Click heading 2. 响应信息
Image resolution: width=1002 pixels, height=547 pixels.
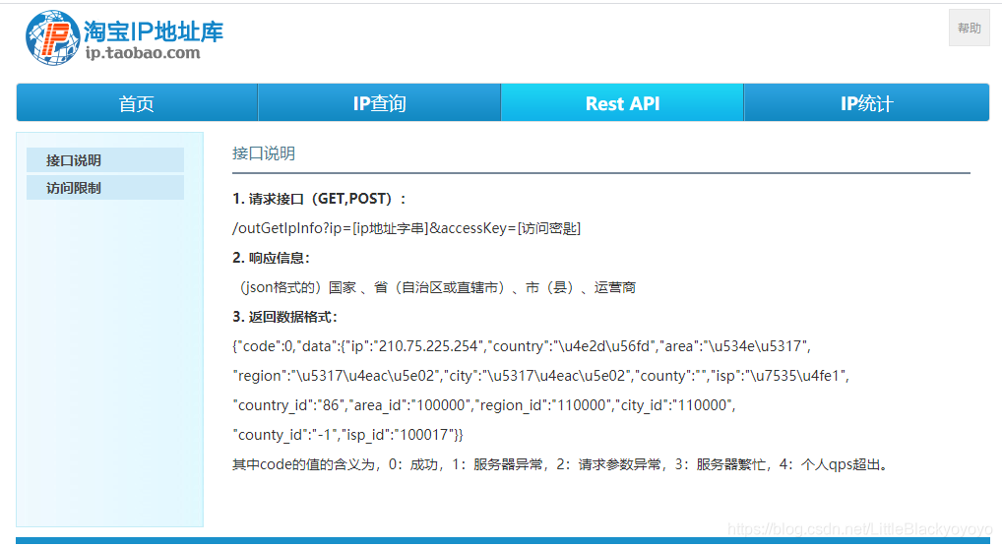[x=271, y=258]
